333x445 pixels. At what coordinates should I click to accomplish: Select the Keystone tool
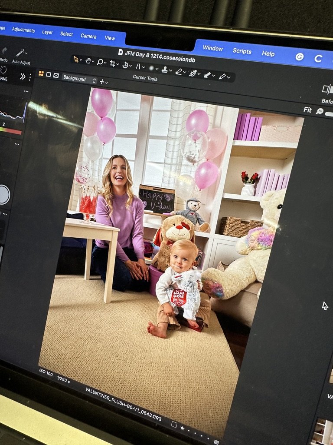(138, 66)
